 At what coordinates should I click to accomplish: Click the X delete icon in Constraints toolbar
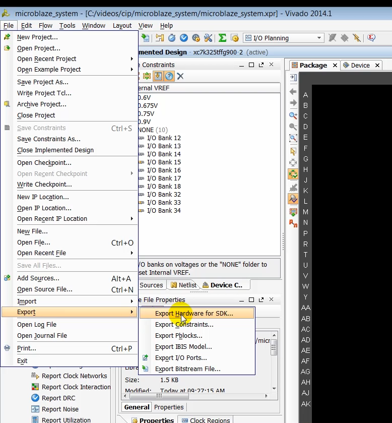180,76
